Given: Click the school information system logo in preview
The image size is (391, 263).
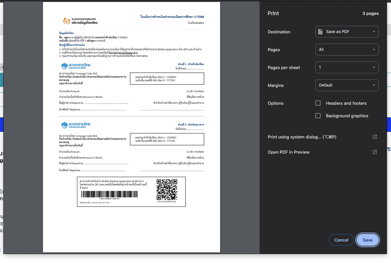Looking at the screenshot, I should [66, 21].
